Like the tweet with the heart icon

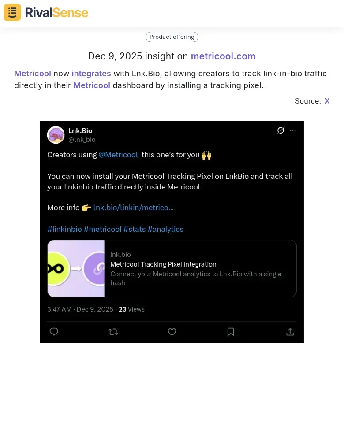[x=172, y=332]
